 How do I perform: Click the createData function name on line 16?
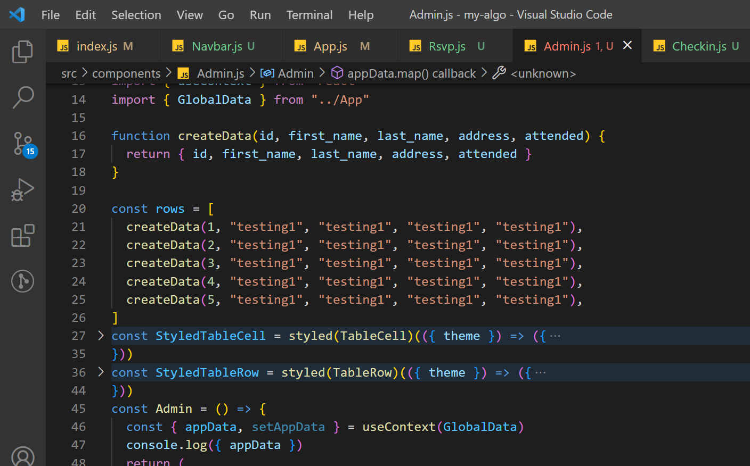[215, 136]
